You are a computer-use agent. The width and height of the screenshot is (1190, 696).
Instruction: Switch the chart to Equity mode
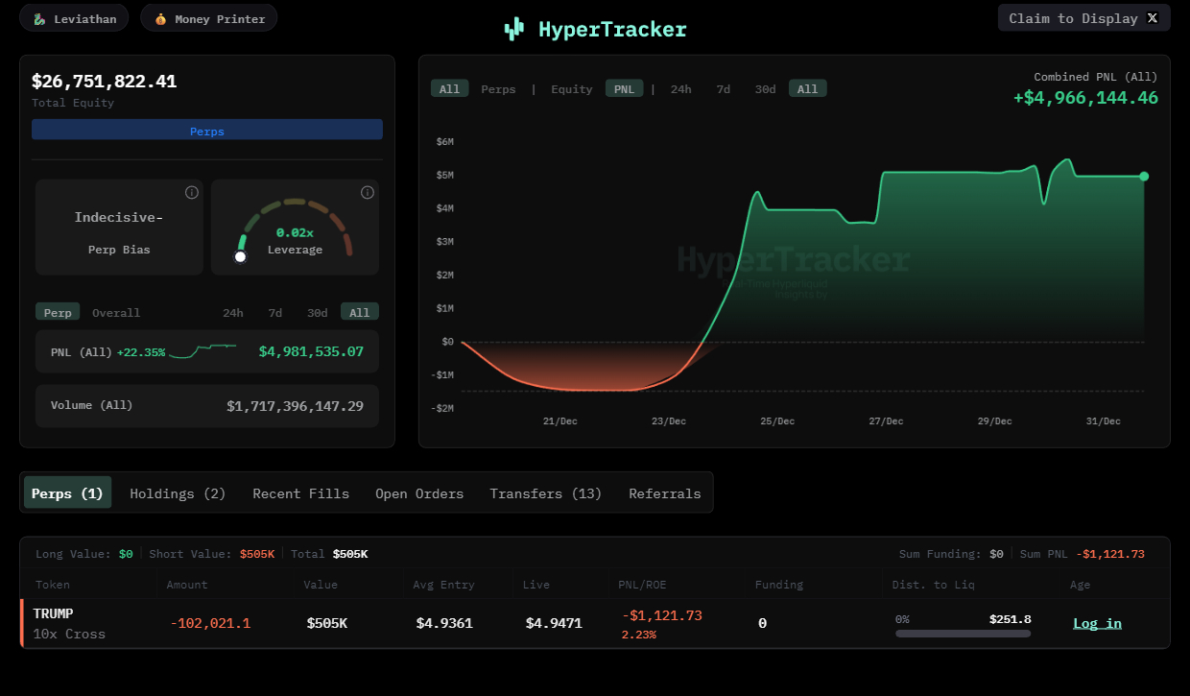coord(571,89)
